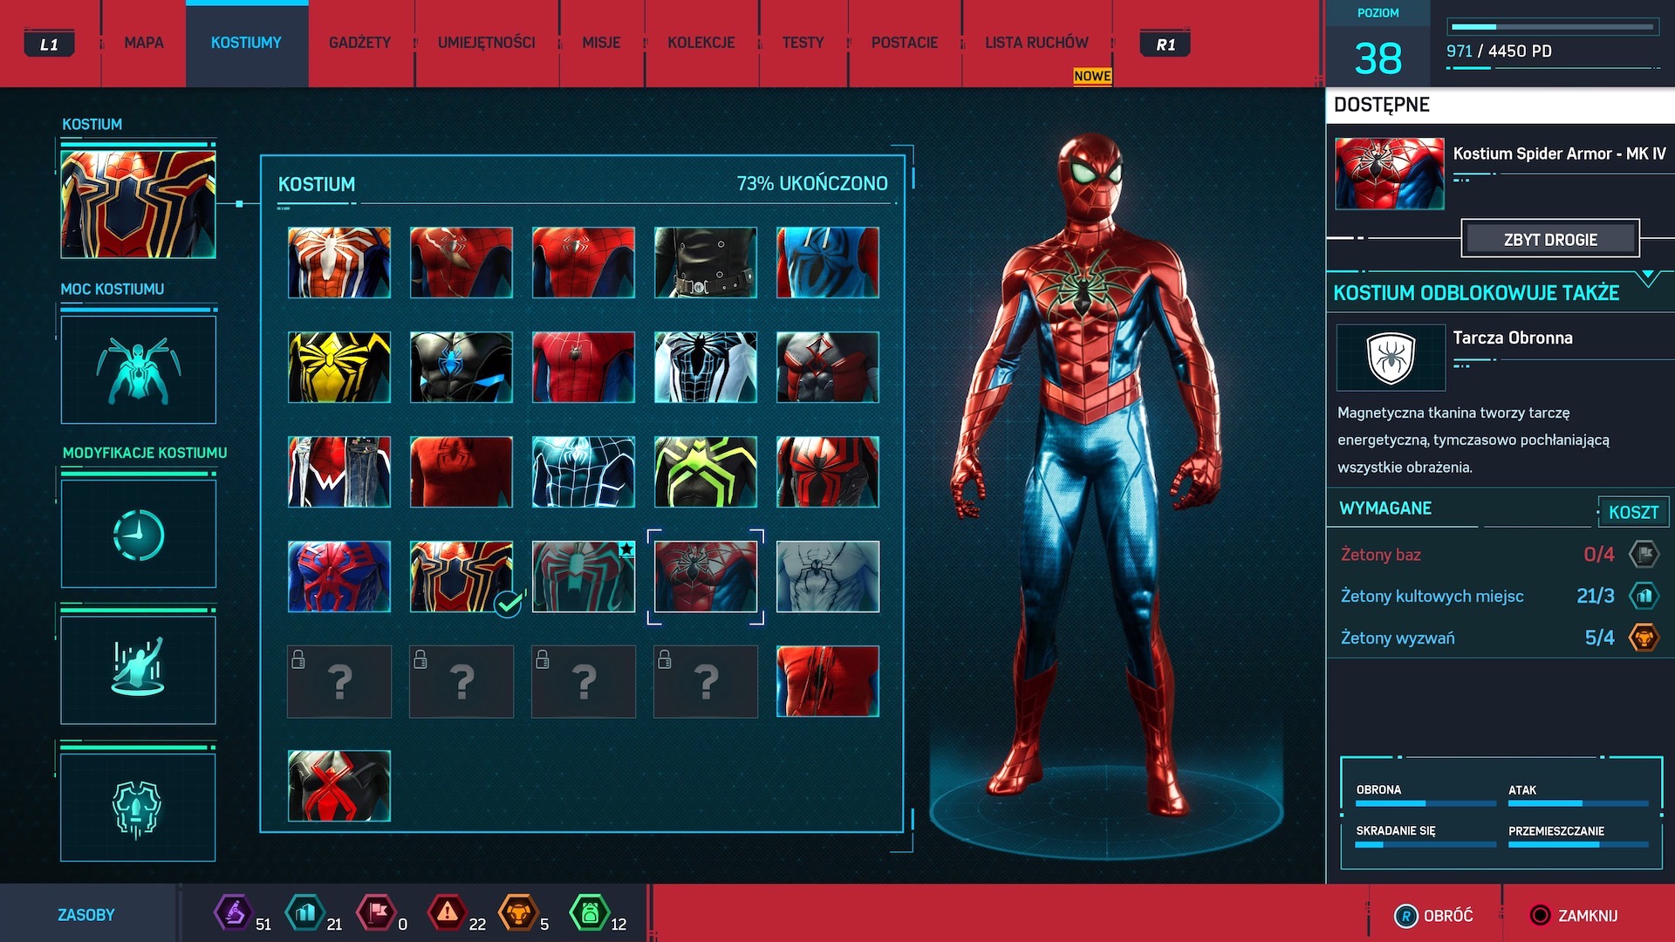
Task: Click the ZBYT DROGIE purchase button
Action: [x=1550, y=239]
